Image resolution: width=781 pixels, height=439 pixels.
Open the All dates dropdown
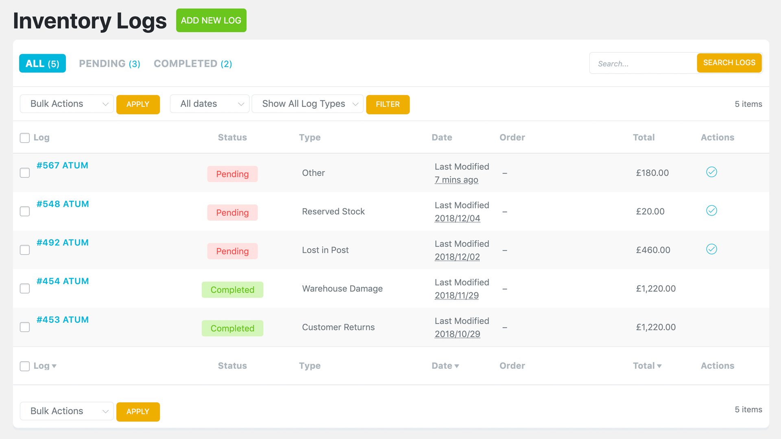209,104
